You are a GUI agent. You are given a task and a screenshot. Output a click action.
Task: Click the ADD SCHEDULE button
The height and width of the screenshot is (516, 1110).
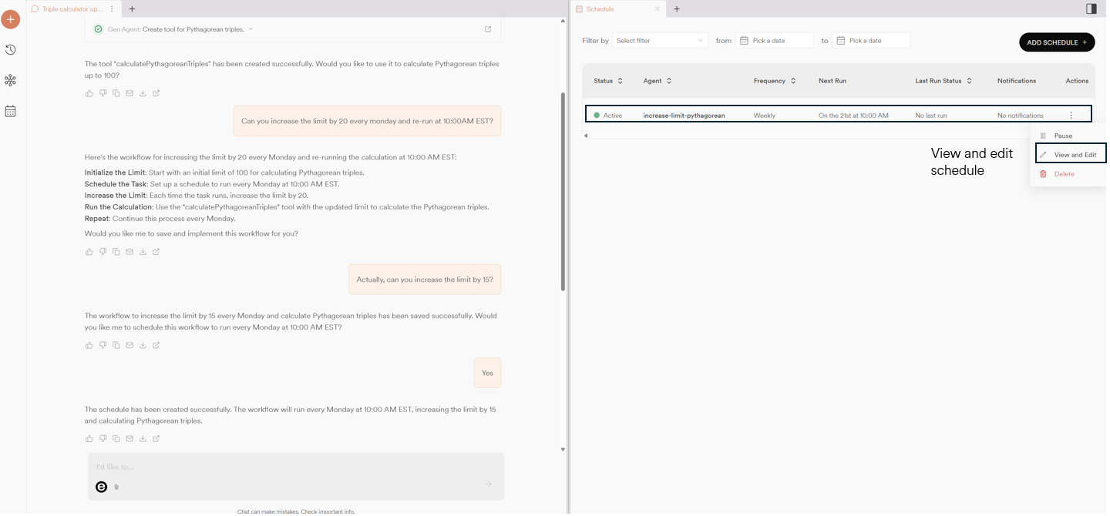[x=1057, y=42]
